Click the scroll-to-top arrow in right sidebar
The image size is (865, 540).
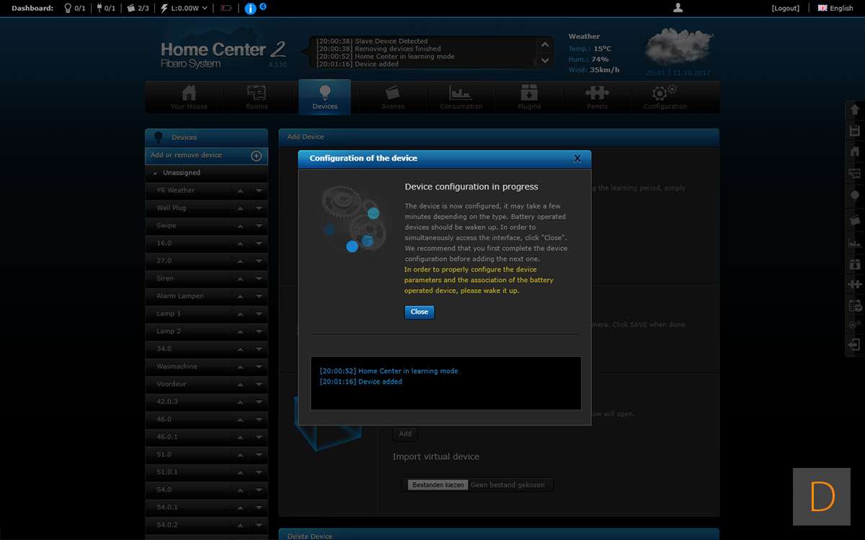(x=855, y=110)
